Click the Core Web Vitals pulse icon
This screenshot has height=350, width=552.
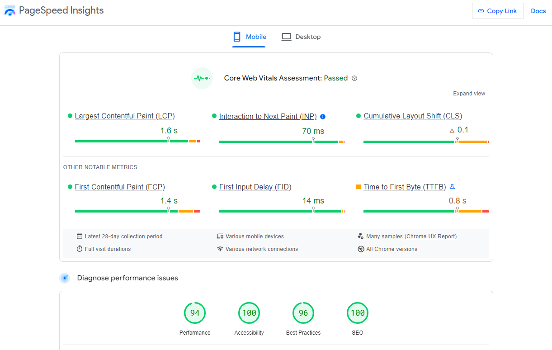coord(202,78)
